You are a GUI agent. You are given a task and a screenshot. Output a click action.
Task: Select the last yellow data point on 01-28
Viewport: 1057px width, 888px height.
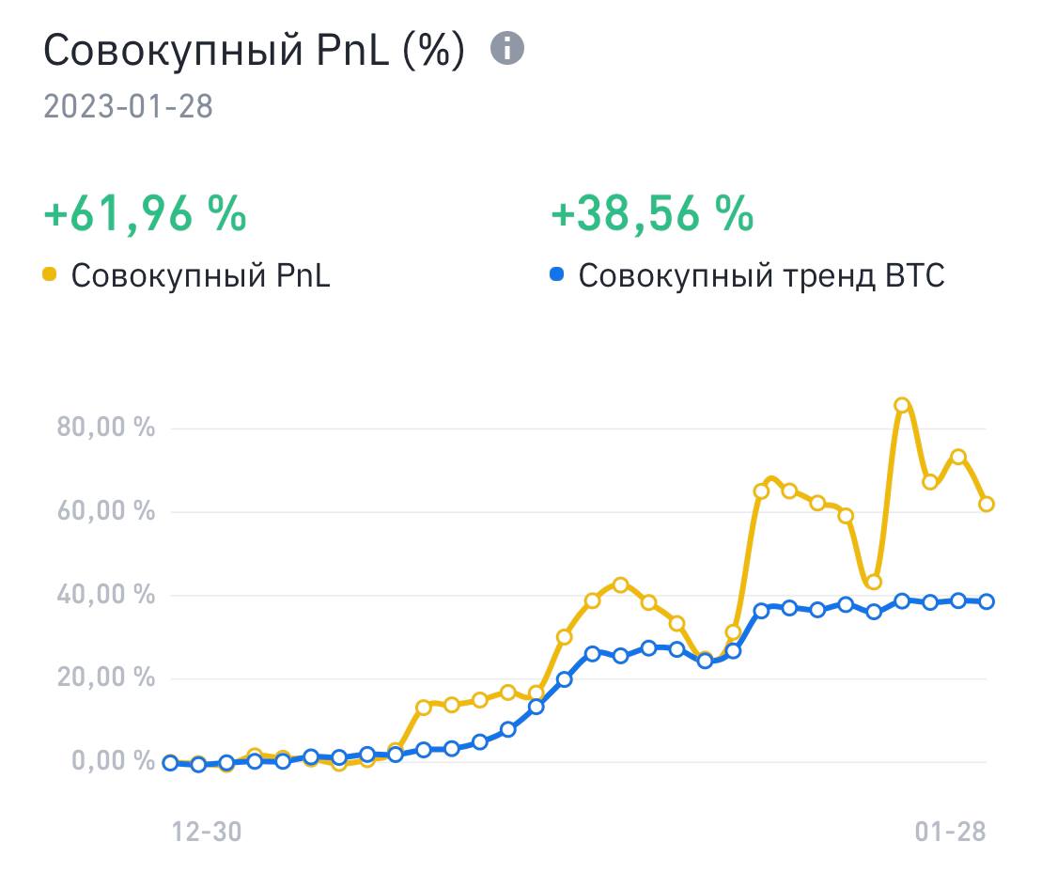987,504
